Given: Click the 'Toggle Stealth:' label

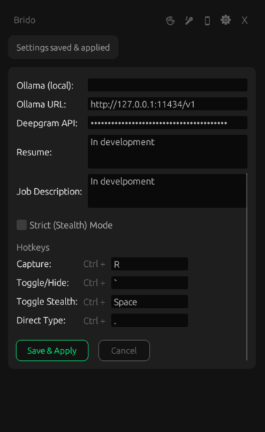Looking at the screenshot, I should 47,302.
